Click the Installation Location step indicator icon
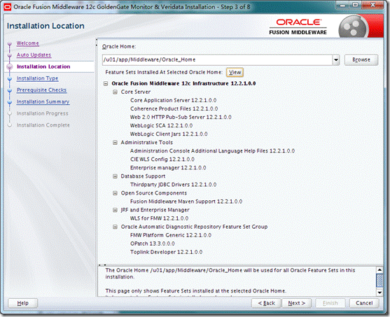This screenshot has width=390, height=317. pyautogui.click(x=10, y=66)
